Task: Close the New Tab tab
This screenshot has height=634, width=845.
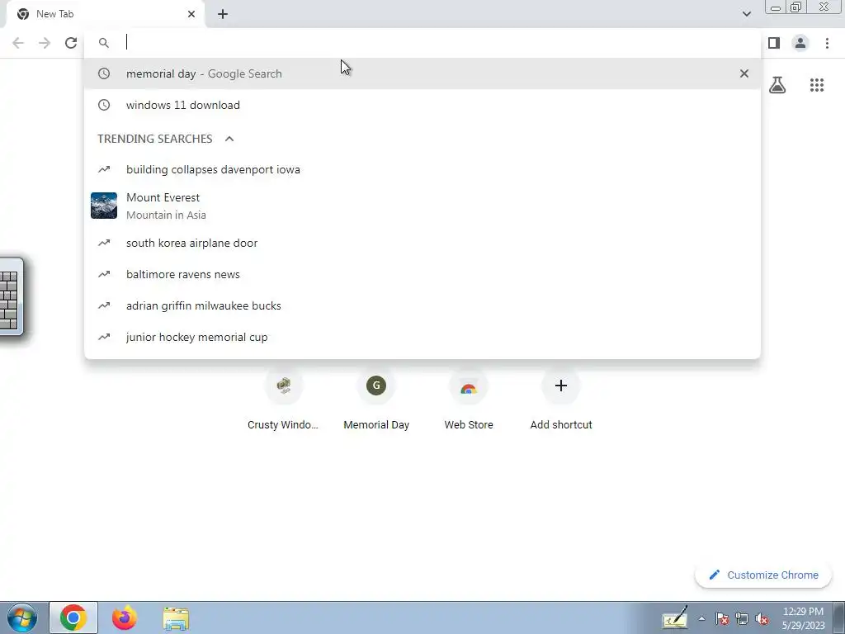Action: 191,14
